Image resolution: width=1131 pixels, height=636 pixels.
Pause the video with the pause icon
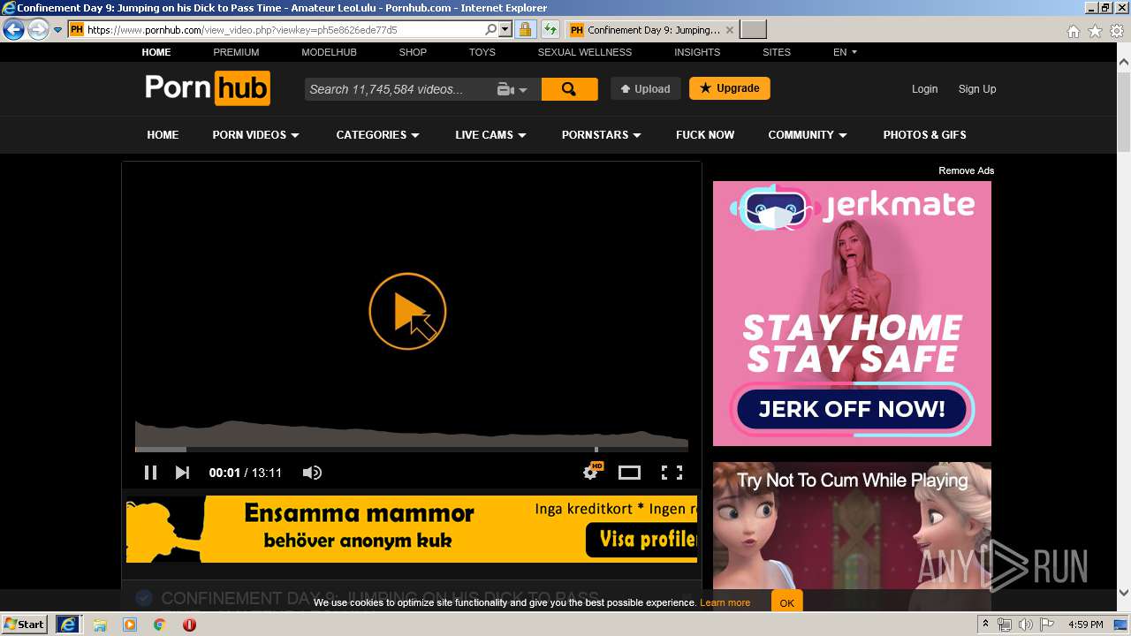tap(150, 473)
